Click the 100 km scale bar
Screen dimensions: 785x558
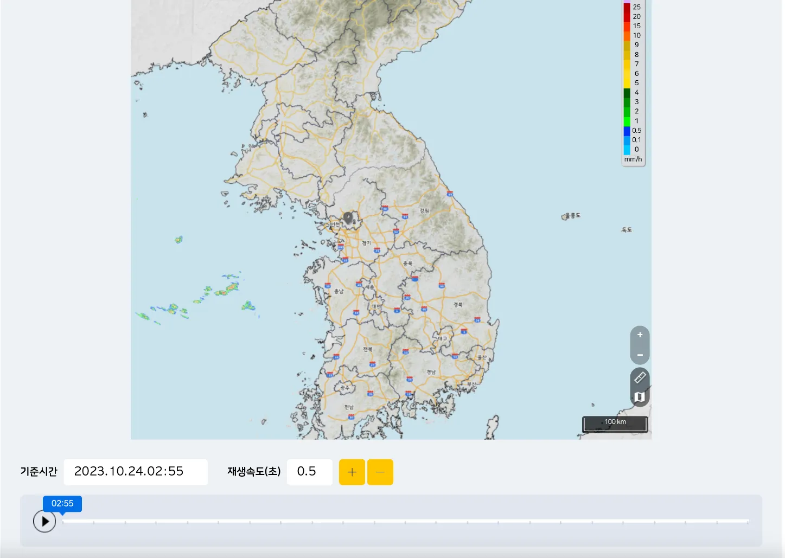[x=615, y=424]
